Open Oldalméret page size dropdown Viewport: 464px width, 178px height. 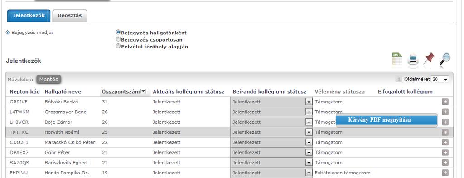click(440, 79)
